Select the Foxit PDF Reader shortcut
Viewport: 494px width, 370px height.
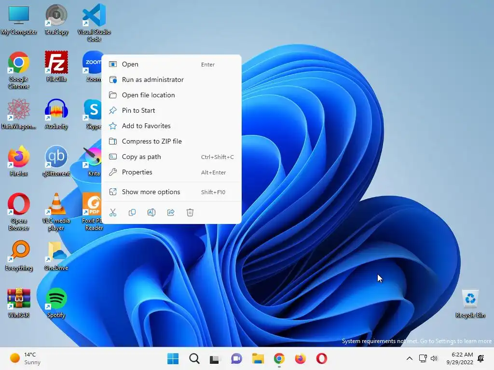[92, 212]
